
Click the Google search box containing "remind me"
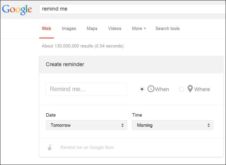point(132,9)
